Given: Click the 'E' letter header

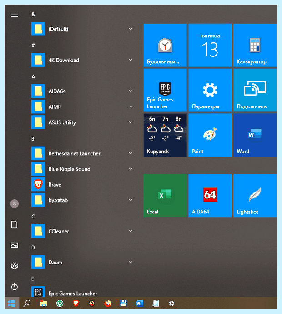Looking at the screenshot, I should pos(33,279).
